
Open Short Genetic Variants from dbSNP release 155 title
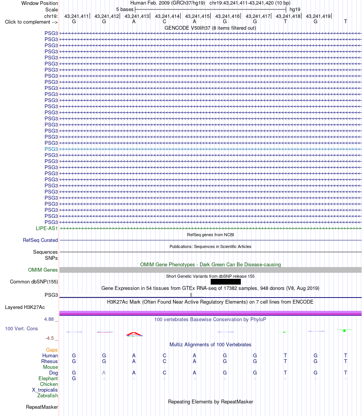[210, 276]
